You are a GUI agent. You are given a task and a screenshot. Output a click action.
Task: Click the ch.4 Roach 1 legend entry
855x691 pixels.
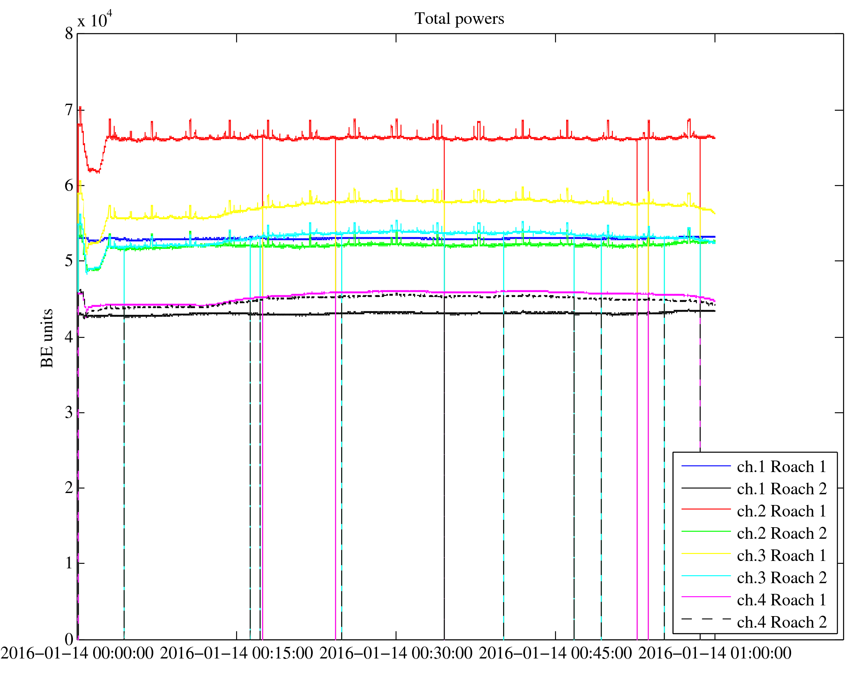tap(781, 600)
